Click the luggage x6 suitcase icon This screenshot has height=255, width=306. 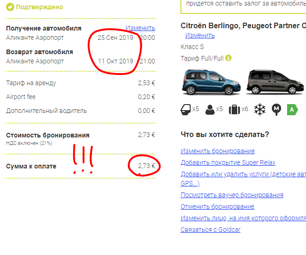234,110
